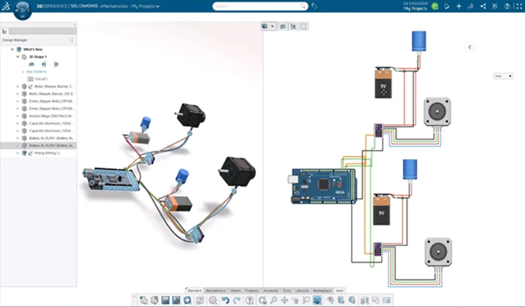This screenshot has height=307, width=525.
Task: Toggle the shaded cube display style
Action: [318, 300]
